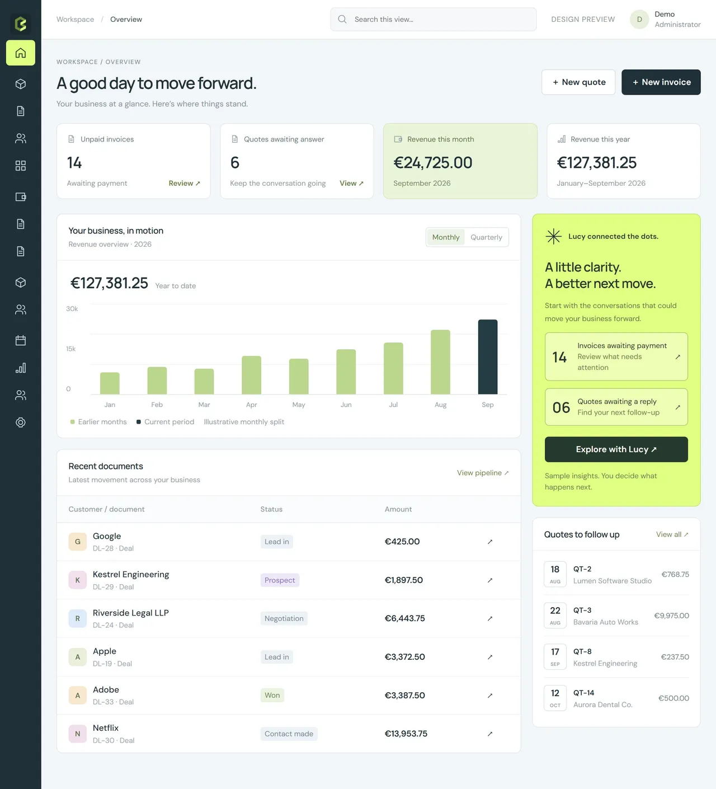Click Review link on Unpaid invoices card
Image resolution: width=716 pixels, height=789 pixels.
click(x=184, y=183)
